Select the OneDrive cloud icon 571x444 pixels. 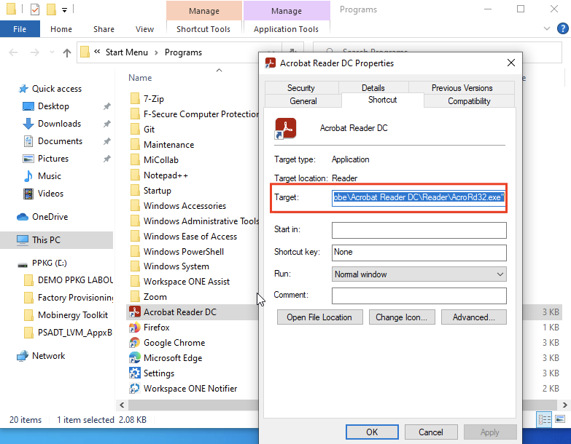[x=22, y=217]
